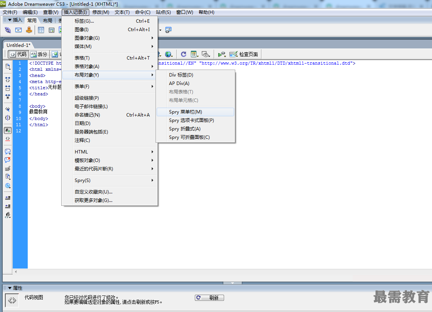Select Spry 菜单栏(M) menu item
432x312 pixels.
[x=195, y=112]
